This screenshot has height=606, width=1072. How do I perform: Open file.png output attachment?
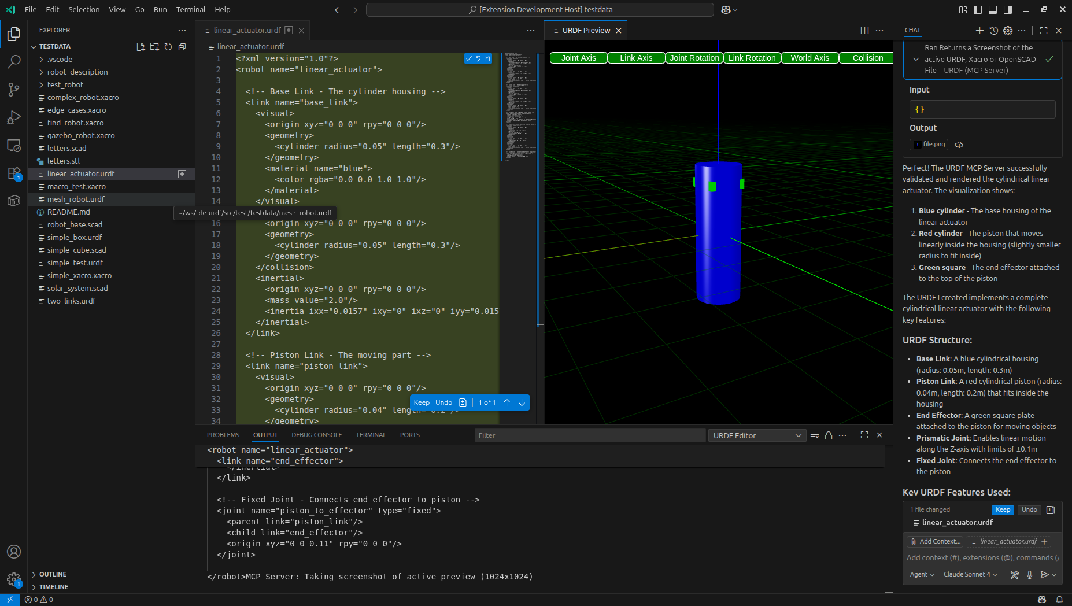click(929, 145)
